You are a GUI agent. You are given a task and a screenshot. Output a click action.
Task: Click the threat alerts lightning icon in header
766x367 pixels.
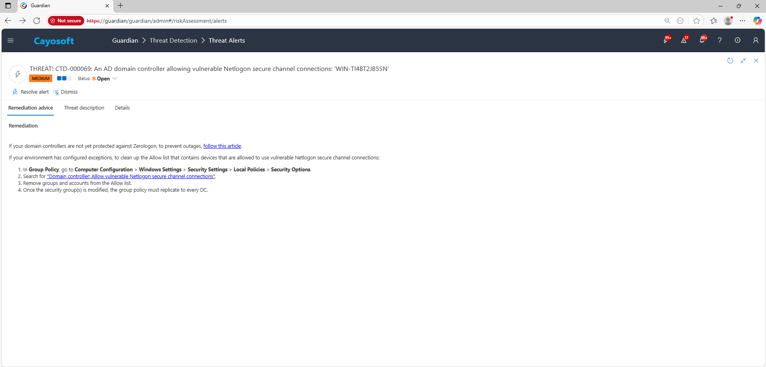[x=666, y=40]
